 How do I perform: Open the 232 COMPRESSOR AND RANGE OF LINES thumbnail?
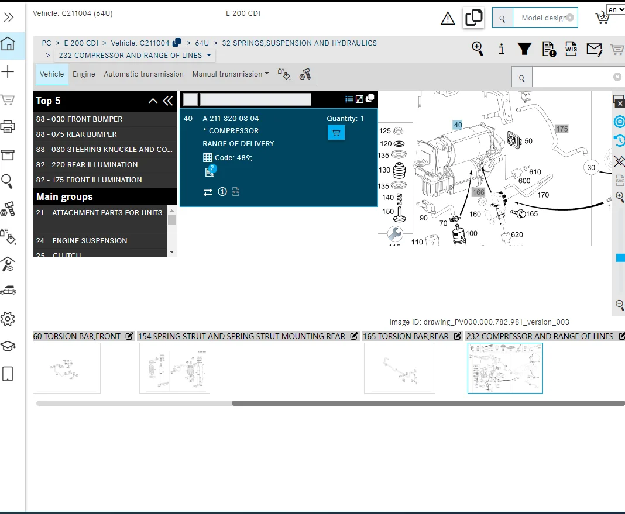(x=505, y=368)
